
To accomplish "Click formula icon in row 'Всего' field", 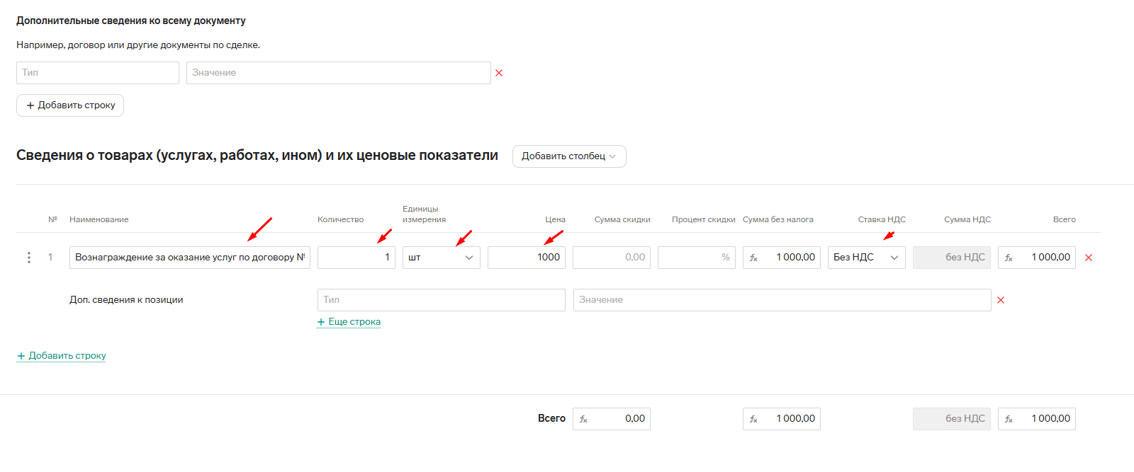I will point(1009,258).
